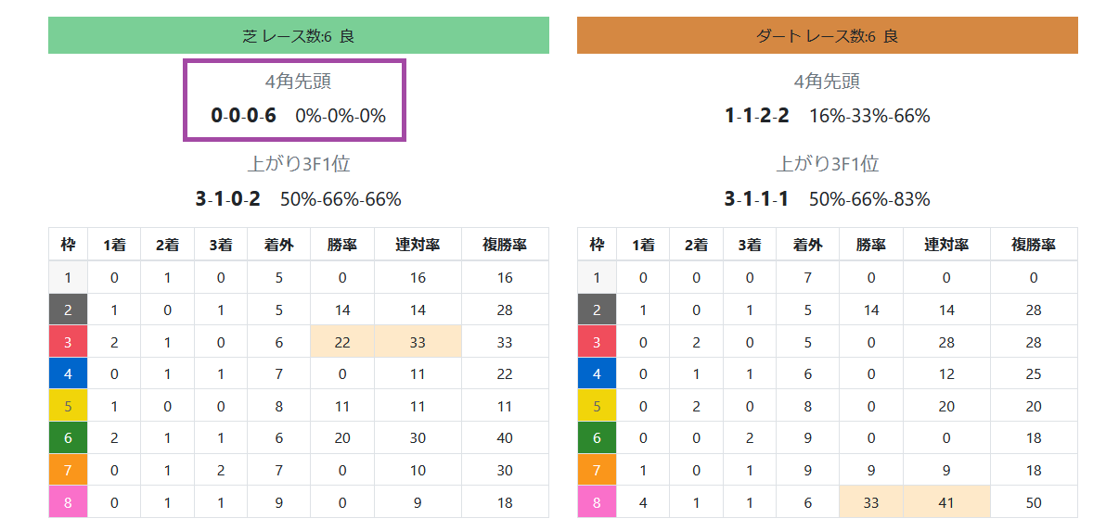The image size is (1106, 531).
Task: Click the orange ダート レース数:6 良 header
Action: [x=828, y=35]
